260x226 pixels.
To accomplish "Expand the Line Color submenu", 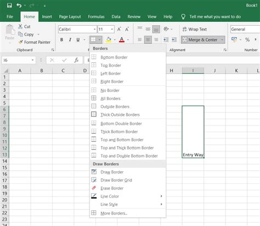I will coord(128,196).
